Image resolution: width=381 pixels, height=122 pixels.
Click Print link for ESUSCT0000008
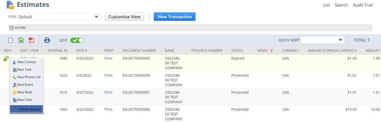pos(108,75)
